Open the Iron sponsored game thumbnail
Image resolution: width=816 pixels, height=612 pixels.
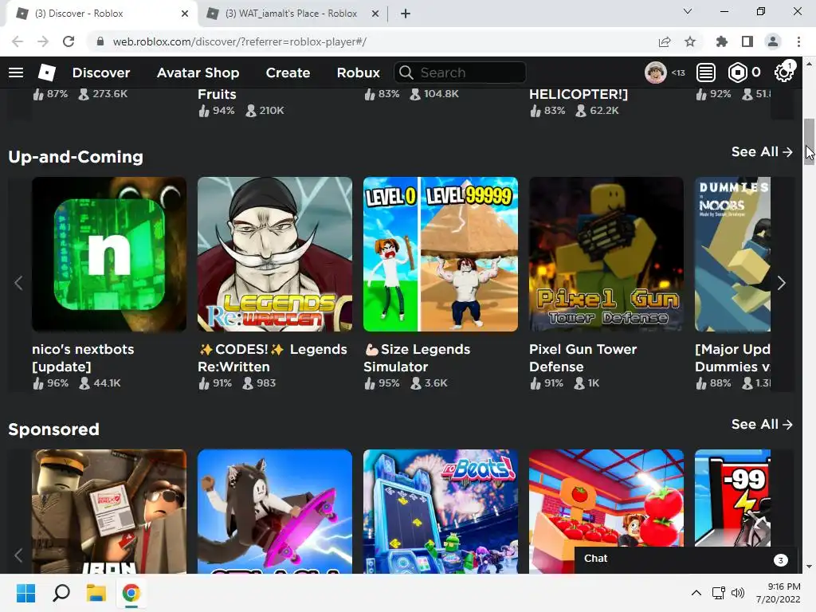[109, 512]
